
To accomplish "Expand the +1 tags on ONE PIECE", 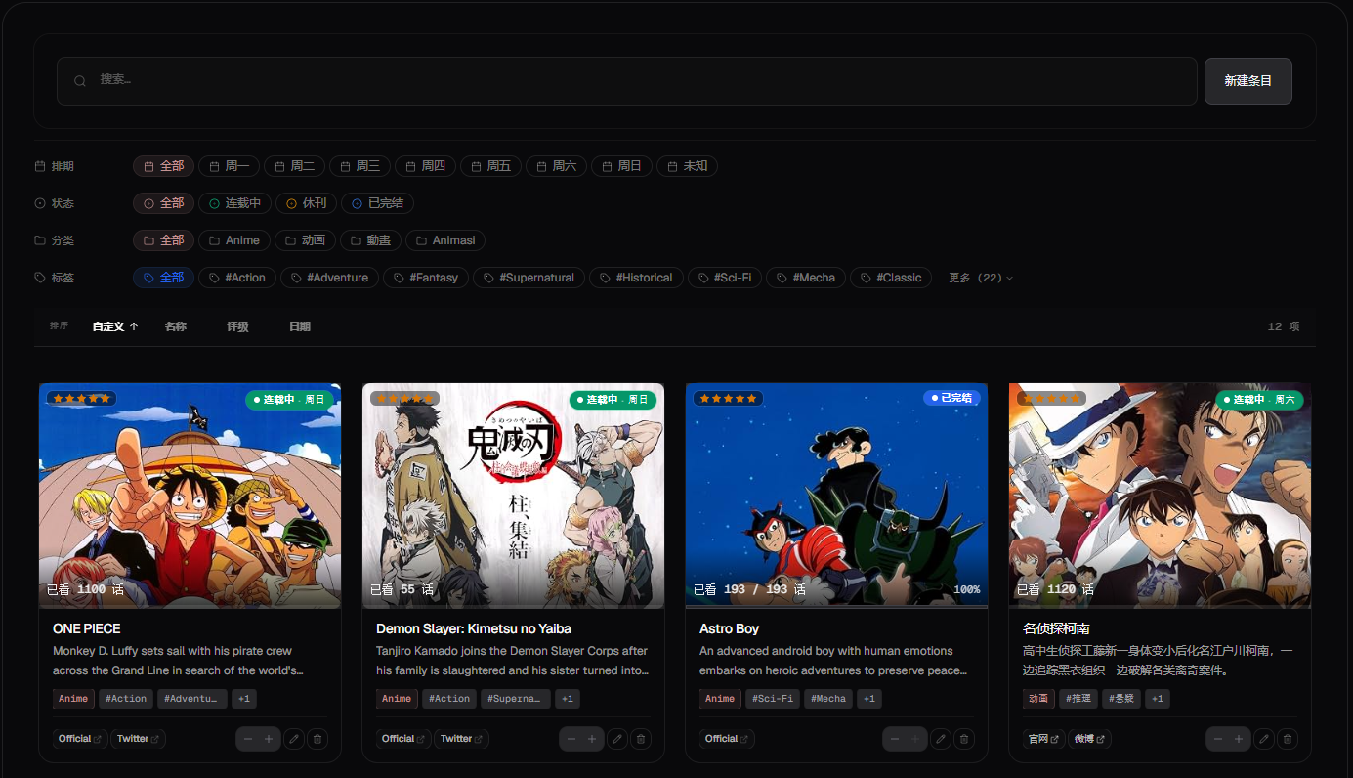I will (x=244, y=699).
